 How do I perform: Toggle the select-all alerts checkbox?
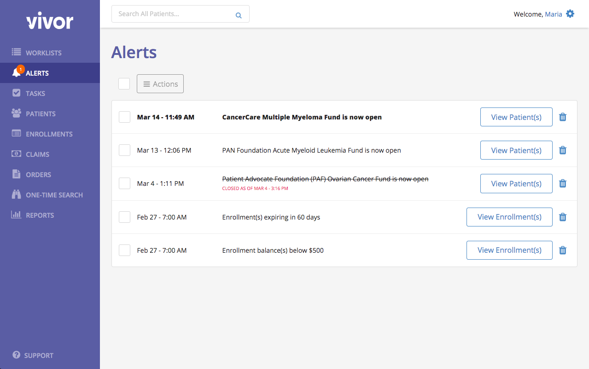pos(124,83)
